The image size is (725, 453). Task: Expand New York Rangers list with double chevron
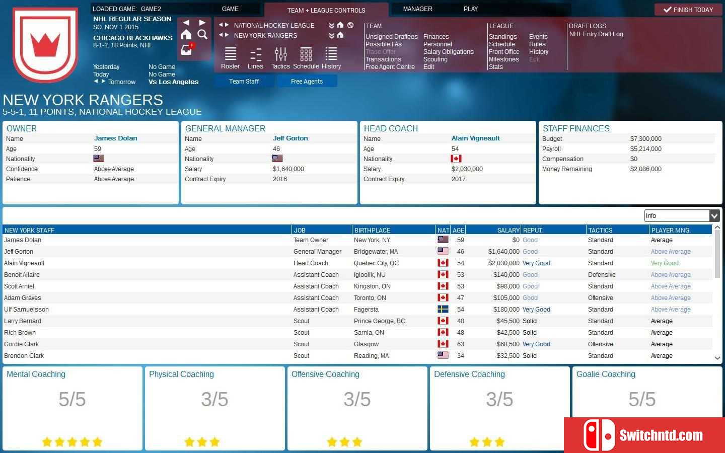click(x=331, y=35)
